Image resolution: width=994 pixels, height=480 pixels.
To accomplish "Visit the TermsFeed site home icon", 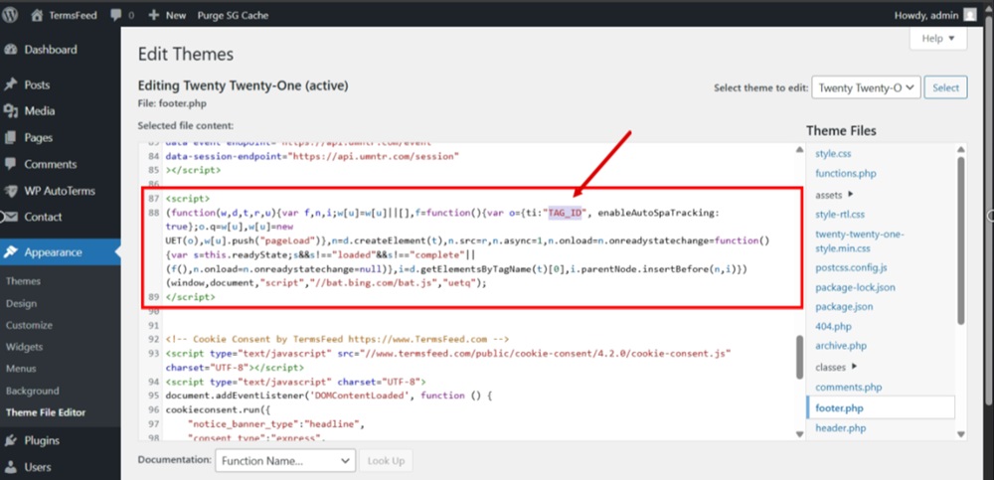I will point(37,15).
